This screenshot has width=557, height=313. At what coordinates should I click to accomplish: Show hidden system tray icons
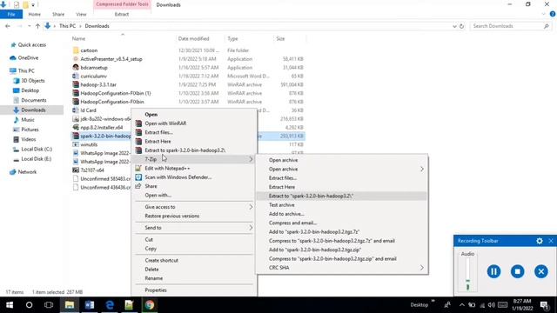[x=462, y=305]
